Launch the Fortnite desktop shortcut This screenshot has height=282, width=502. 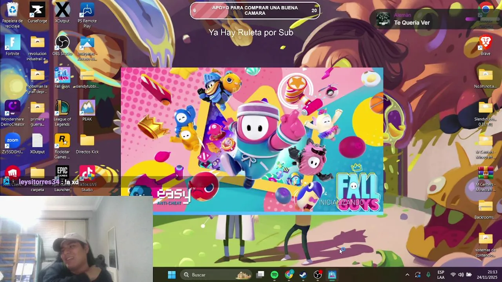tap(12, 46)
